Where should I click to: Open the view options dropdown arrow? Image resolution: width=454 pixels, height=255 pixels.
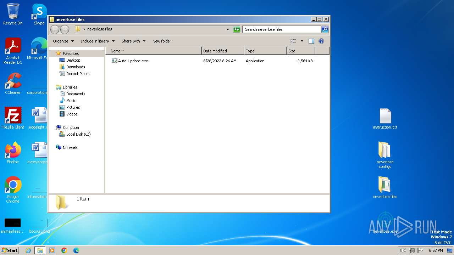coord(302,41)
